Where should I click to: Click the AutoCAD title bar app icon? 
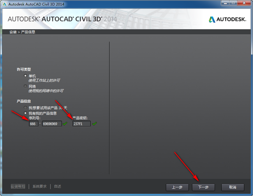[5, 4]
